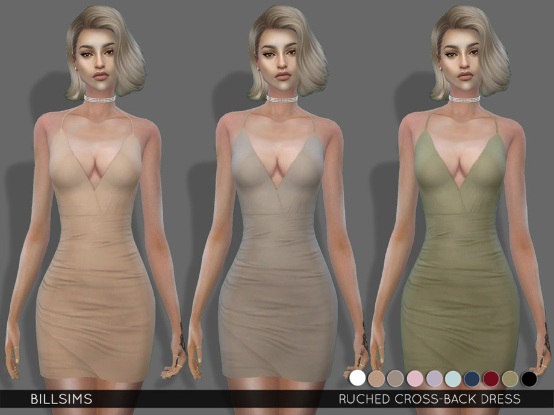
Task: Choose the pale light blue swatch
Action: tap(453, 378)
